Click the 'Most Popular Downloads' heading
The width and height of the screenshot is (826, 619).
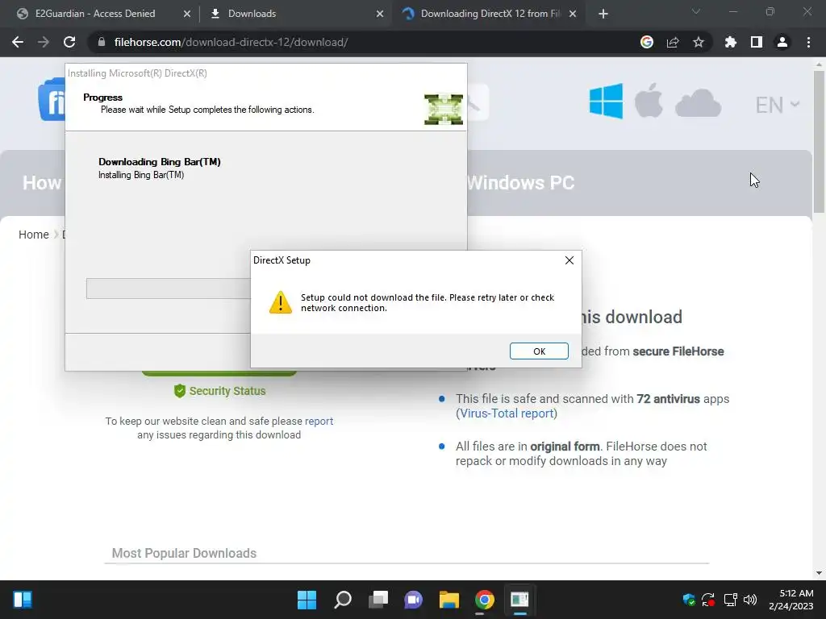point(184,553)
